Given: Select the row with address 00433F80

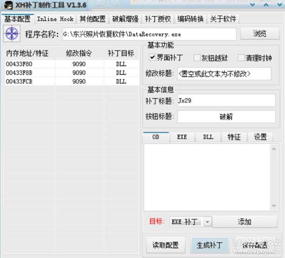Looking at the screenshot, I should click(x=72, y=64).
